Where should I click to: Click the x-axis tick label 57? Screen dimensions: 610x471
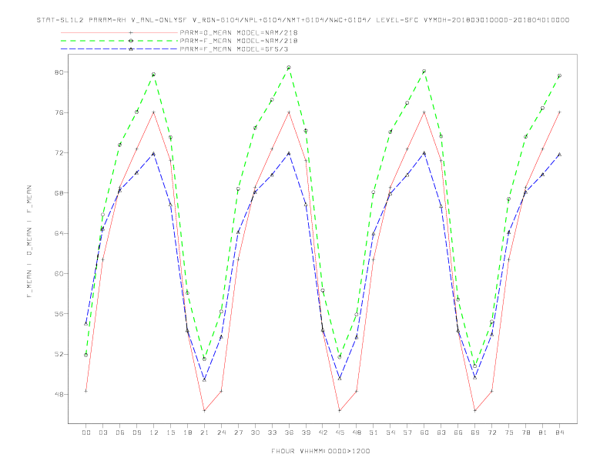tap(407, 433)
